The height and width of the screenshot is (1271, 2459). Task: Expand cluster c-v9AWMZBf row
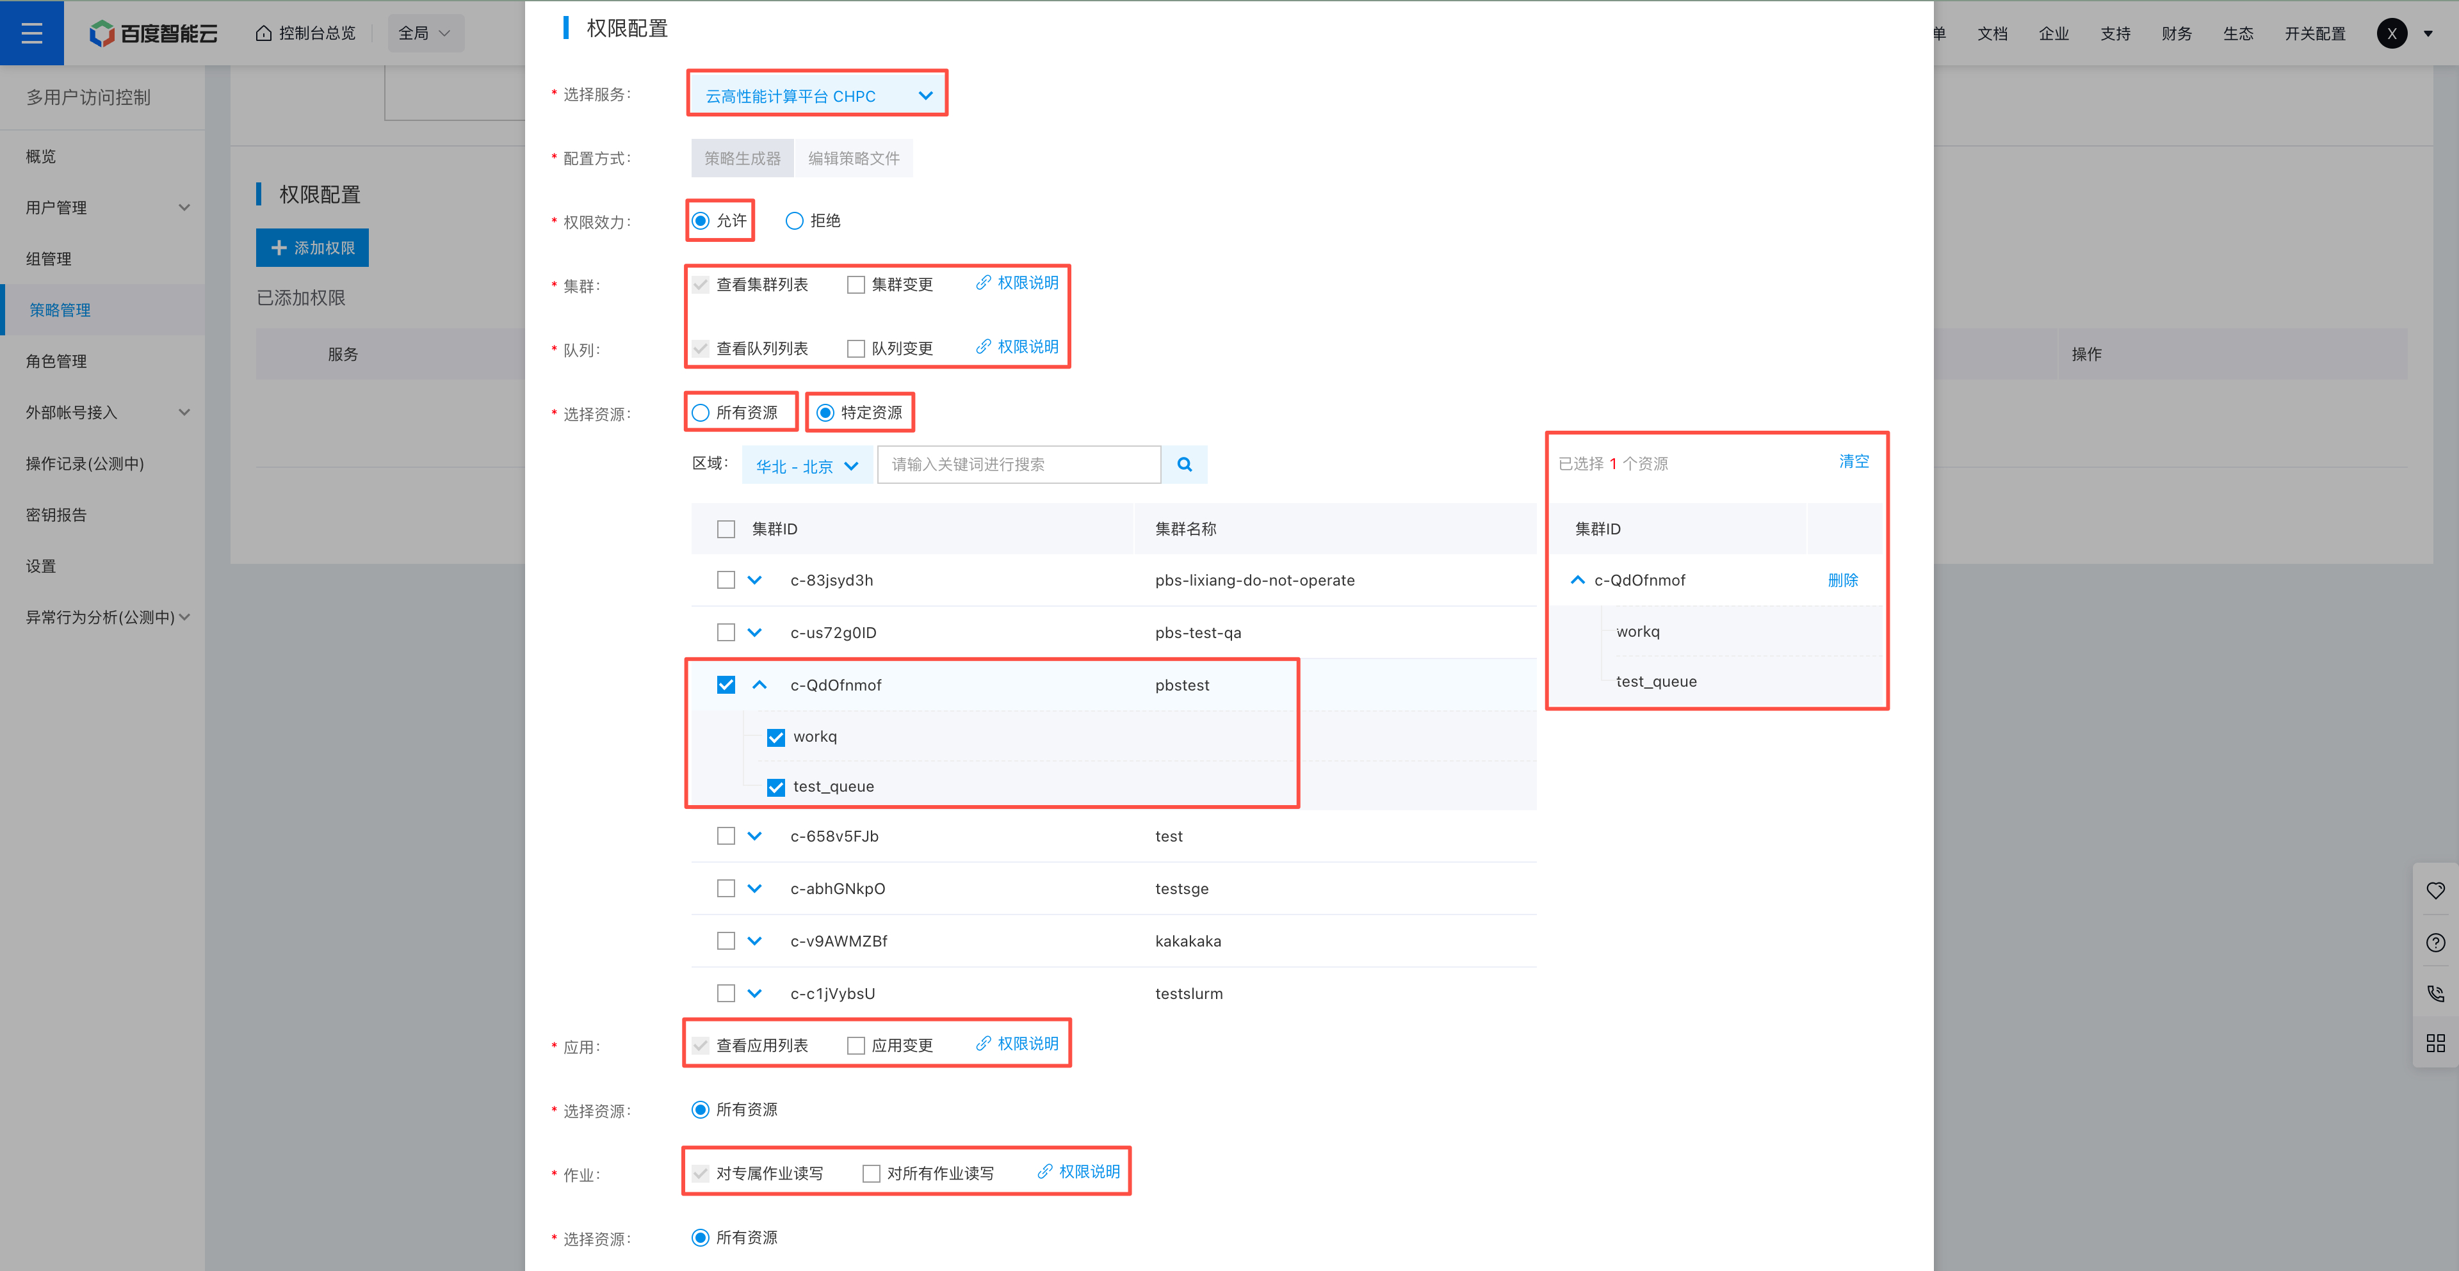(x=754, y=941)
